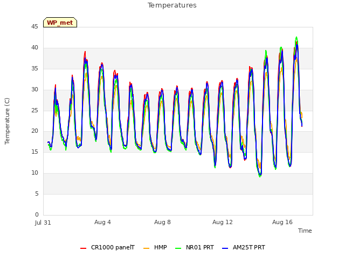Click the 45 y-axis tick label
The width and height of the screenshot is (345, 258).
point(34,27)
